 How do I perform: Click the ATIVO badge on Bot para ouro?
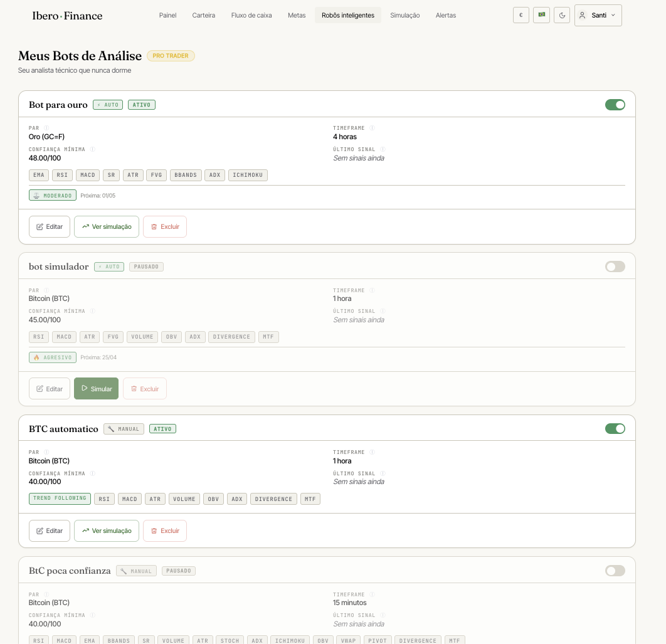point(142,105)
